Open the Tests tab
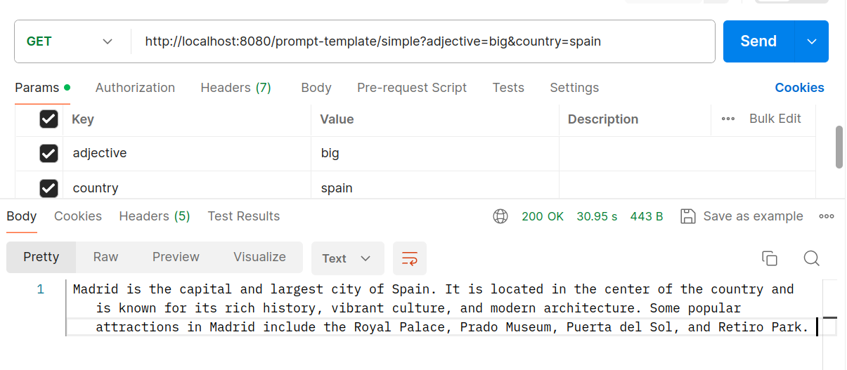 (x=508, y=88)
